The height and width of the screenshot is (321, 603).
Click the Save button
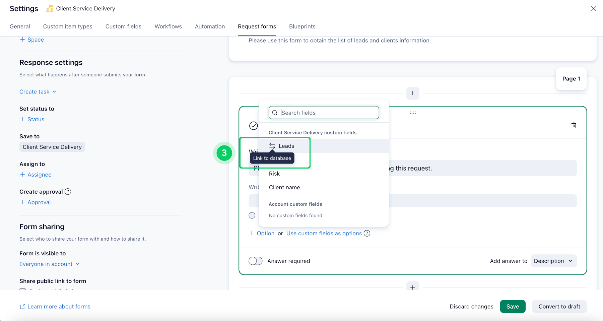pos(513,306)
